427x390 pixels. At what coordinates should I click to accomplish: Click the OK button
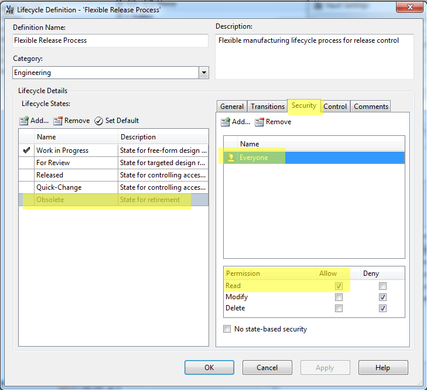pyautogui.click(x=209, y=367)
